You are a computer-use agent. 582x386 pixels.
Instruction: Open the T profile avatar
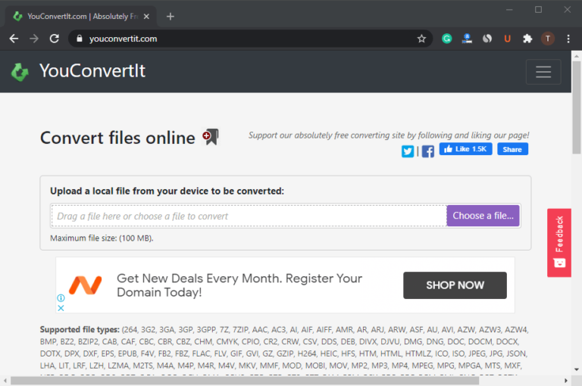tap(548, 39)
